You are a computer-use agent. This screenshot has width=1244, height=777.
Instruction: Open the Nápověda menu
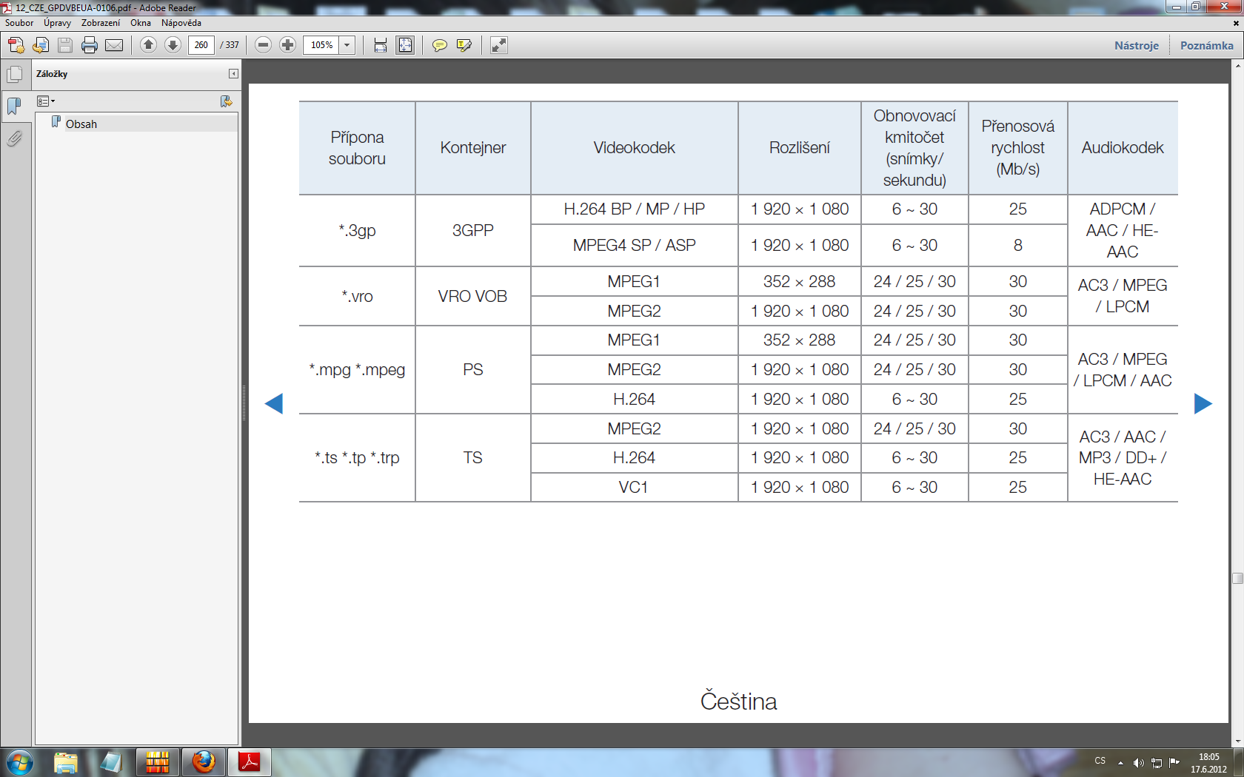[x=181, y=23]
